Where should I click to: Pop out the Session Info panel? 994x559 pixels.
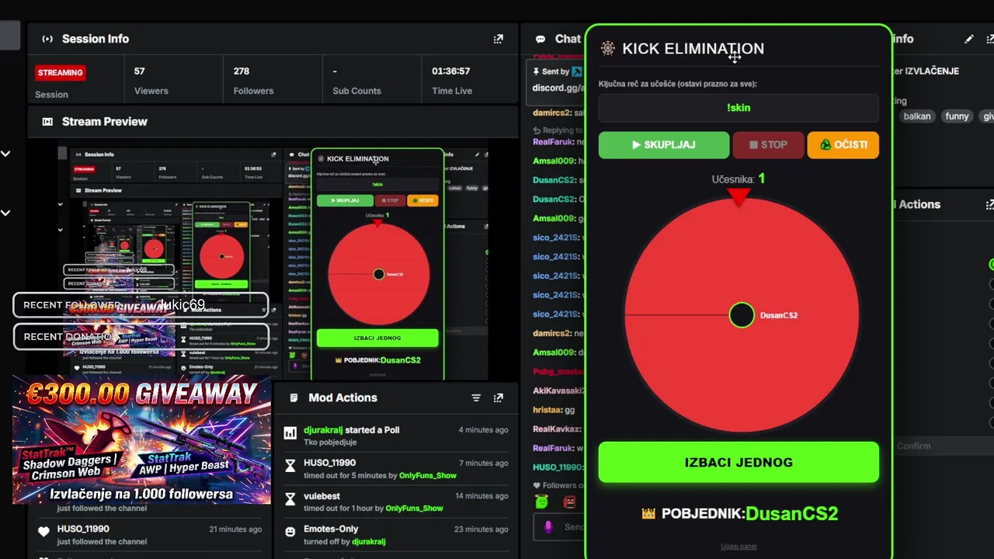coord(499,39)
